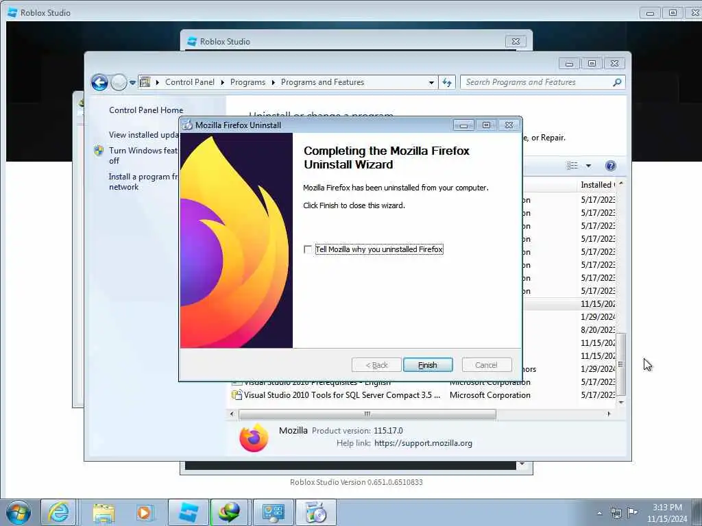
Task: Click the network tray icon
Action: (616, 513)
